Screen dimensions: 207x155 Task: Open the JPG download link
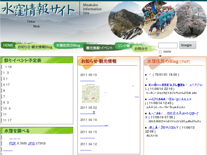pos(31,143)
